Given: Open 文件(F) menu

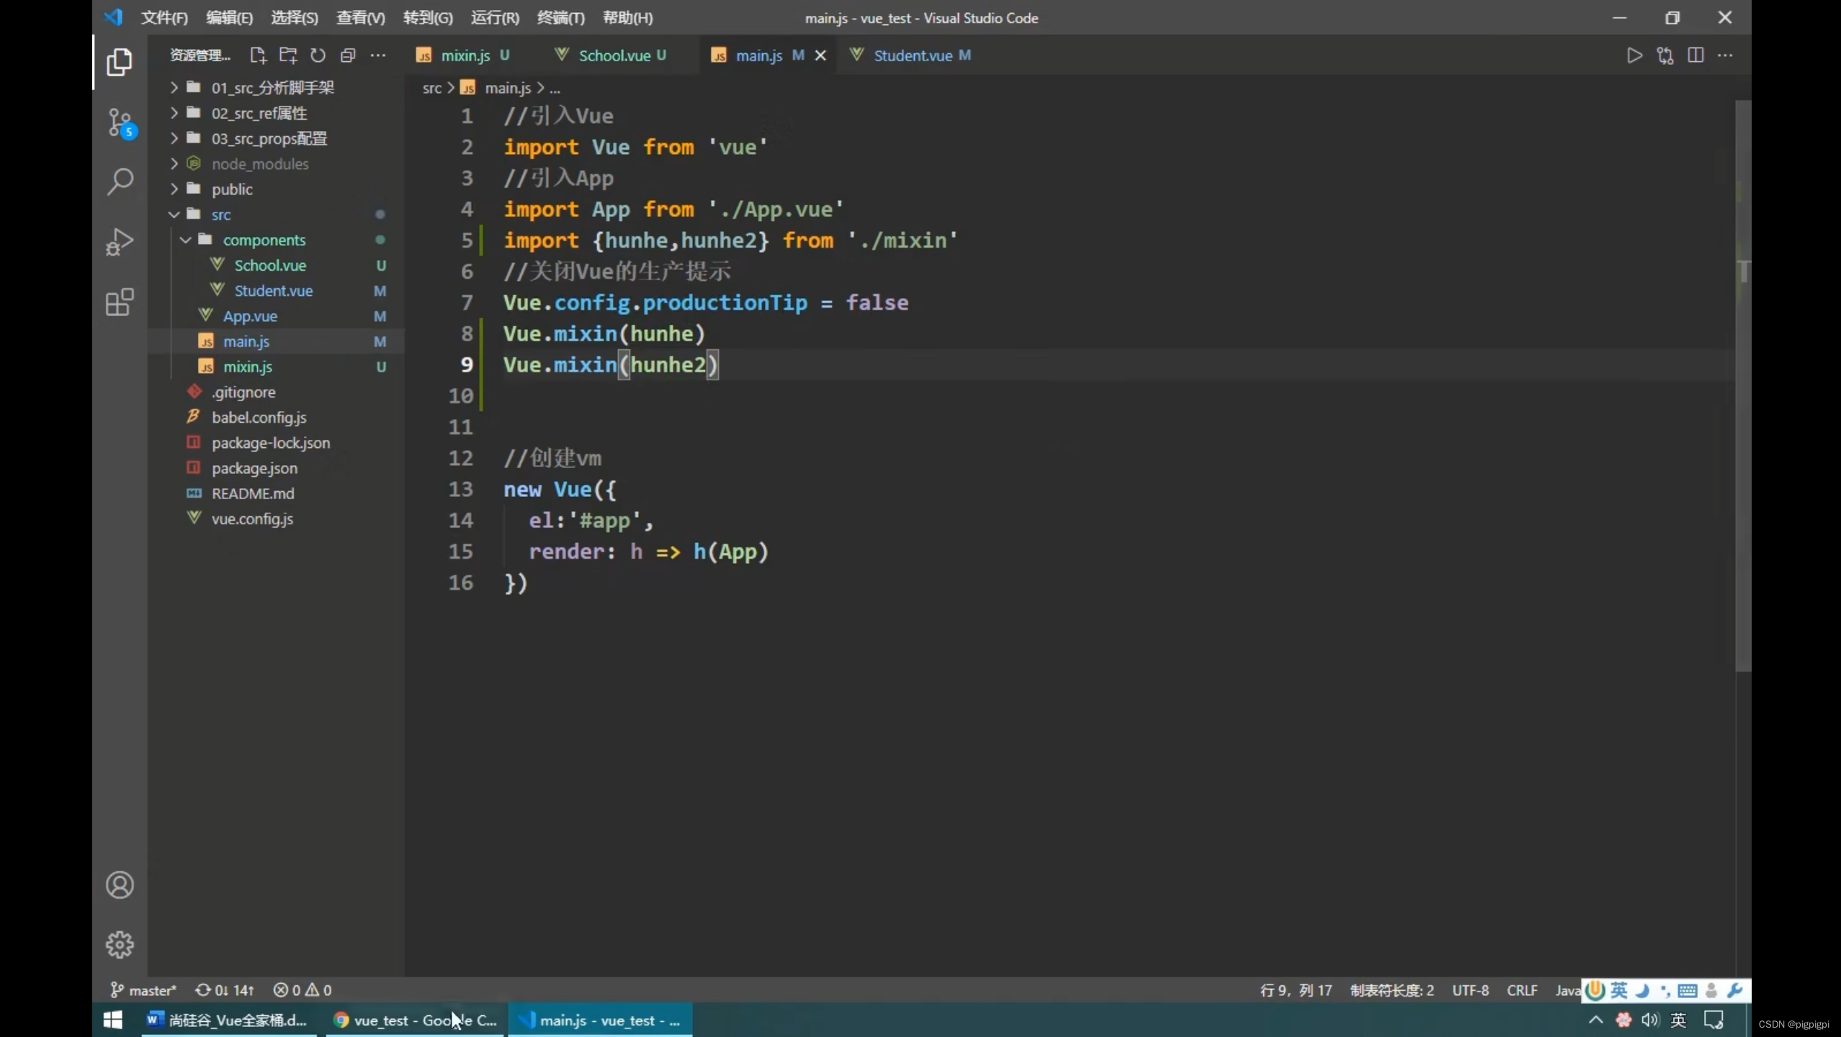Looking at the screenshot, I should 164,17.
